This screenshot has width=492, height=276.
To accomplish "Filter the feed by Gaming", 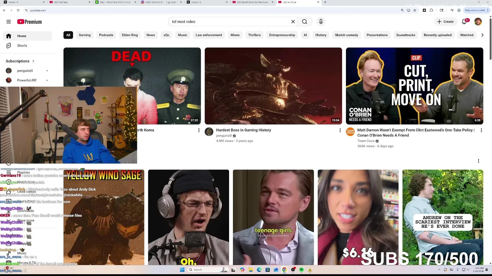I will click(x=85, y=35).
